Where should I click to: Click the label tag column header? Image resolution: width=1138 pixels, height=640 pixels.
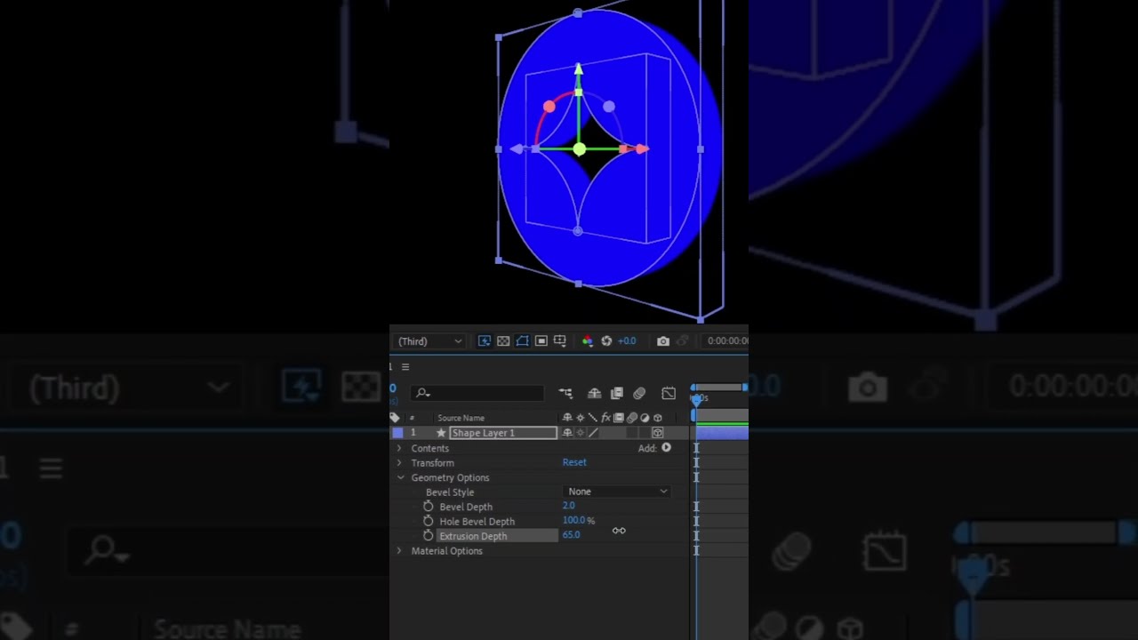click(395, 418)
